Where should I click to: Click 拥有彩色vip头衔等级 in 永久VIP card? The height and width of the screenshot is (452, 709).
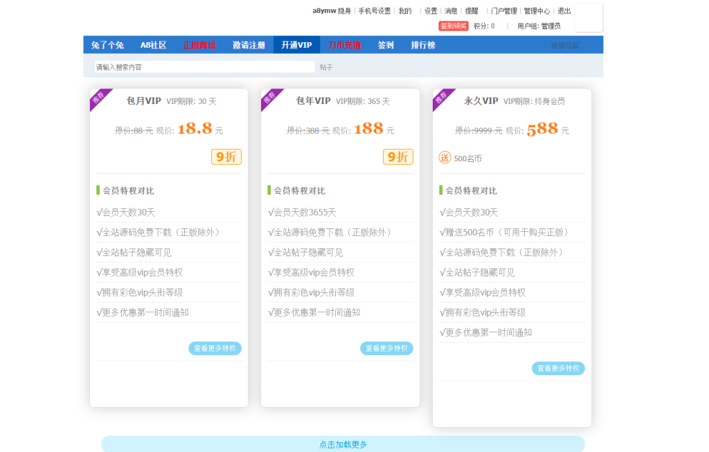click(x=483, y=312)
